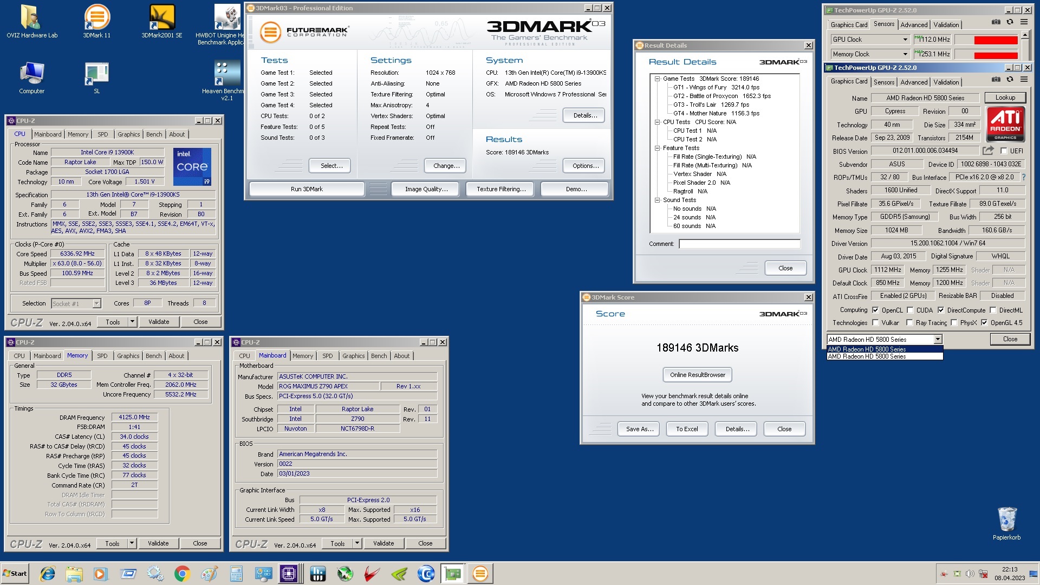This screenshot has width=1040, height=585.
Task: Open 3DMark 11 desktop shortcut
Action: click(97, 22)
